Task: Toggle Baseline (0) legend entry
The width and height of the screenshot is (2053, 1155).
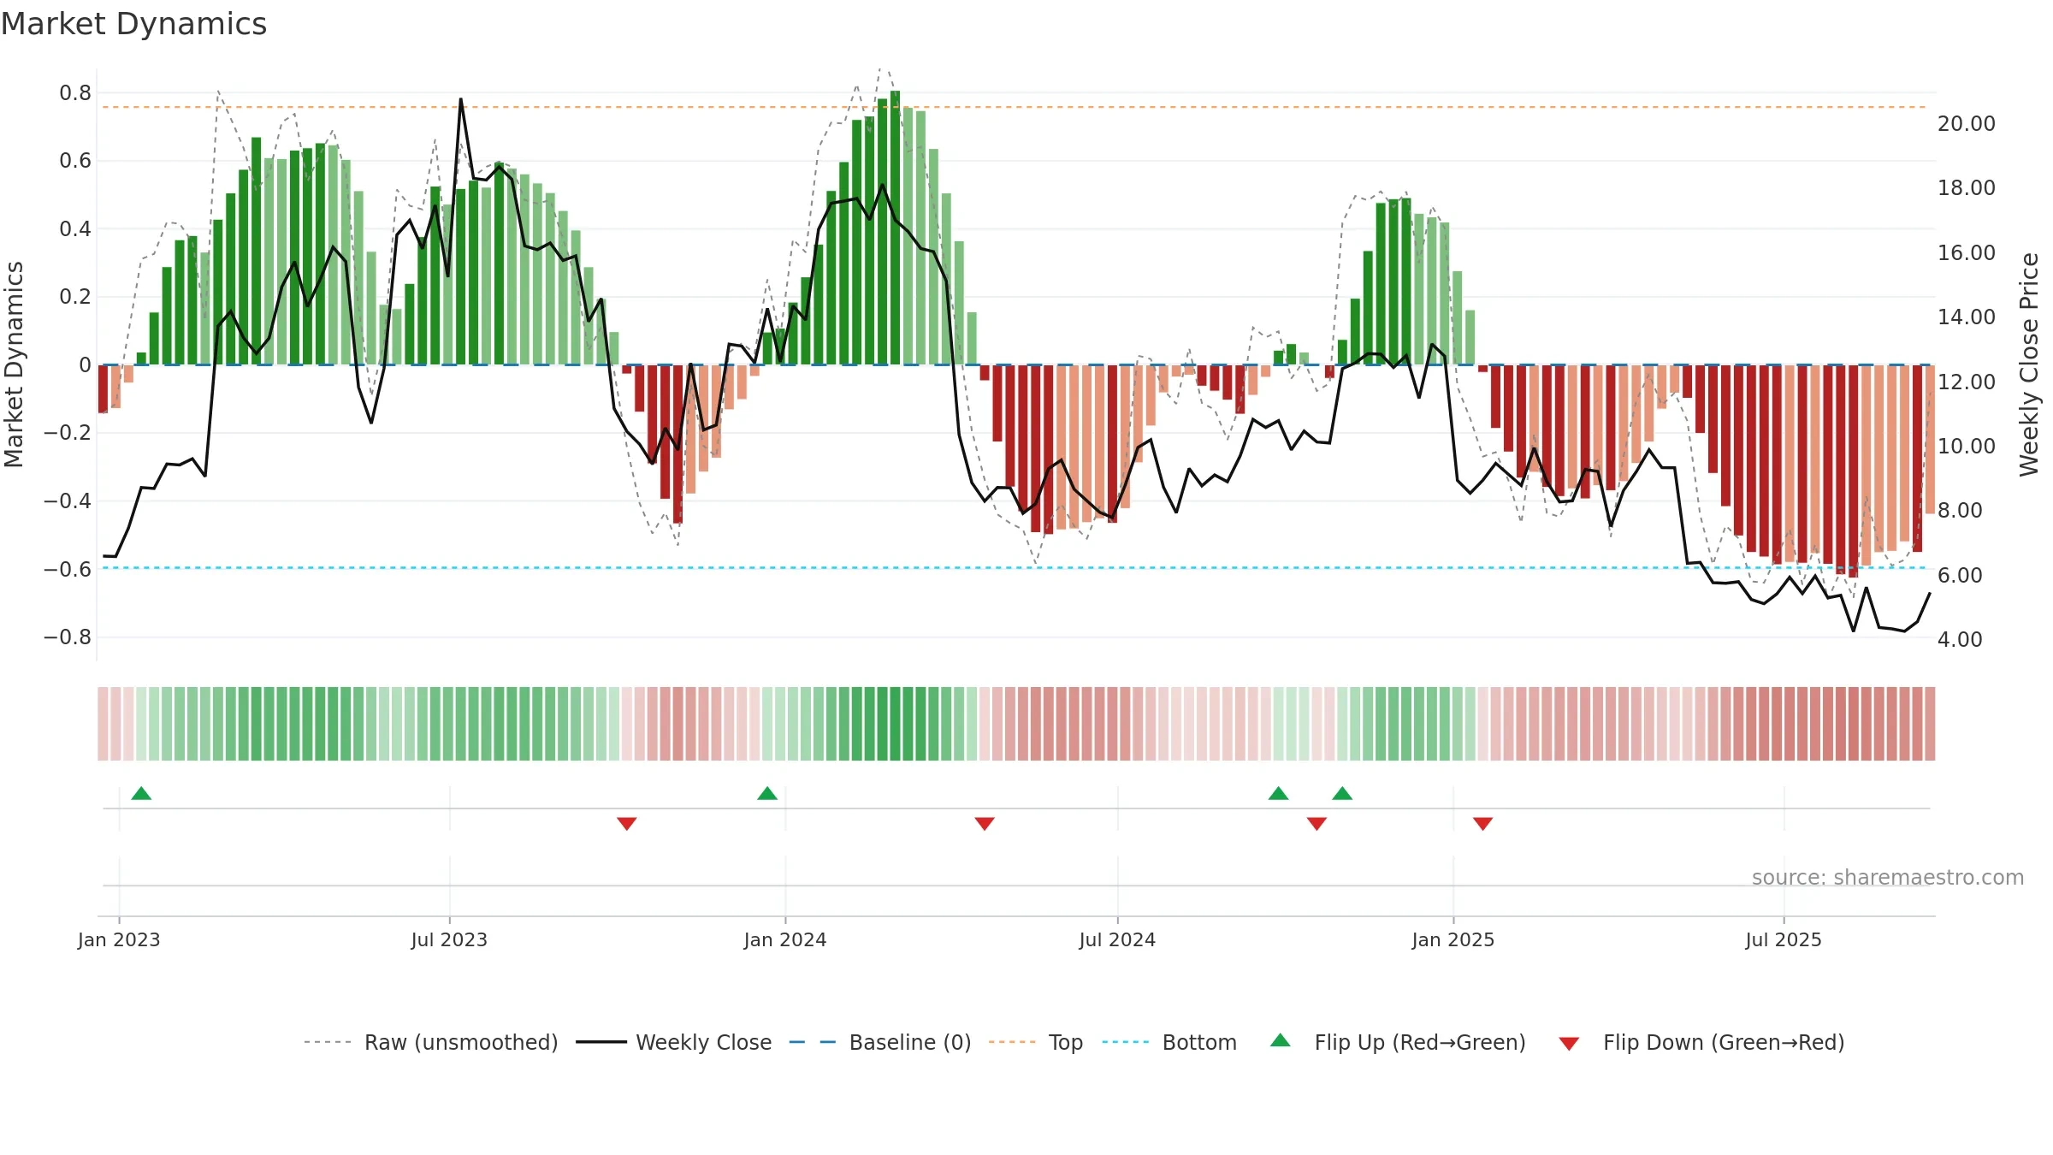Action: click(880, 1042)
